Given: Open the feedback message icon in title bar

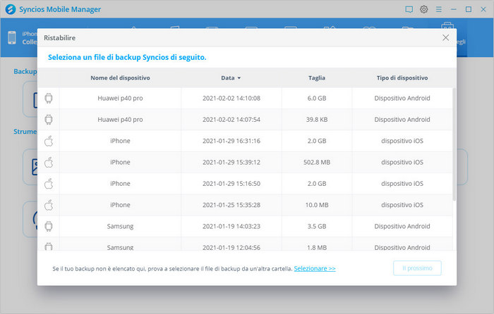Looking at the screenshot, I should tap(409, 9).
